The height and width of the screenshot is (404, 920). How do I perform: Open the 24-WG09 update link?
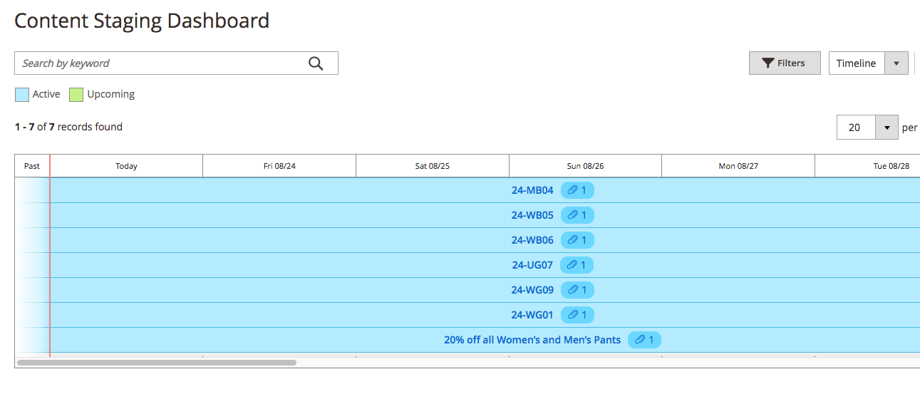(532, 290)
